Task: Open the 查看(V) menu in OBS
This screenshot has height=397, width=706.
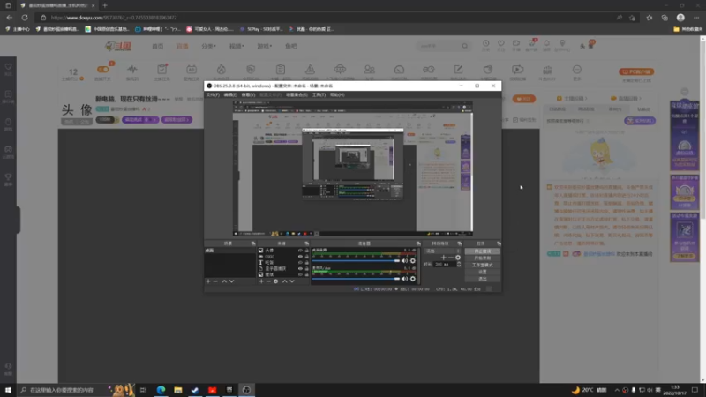Action: (248, 95)
